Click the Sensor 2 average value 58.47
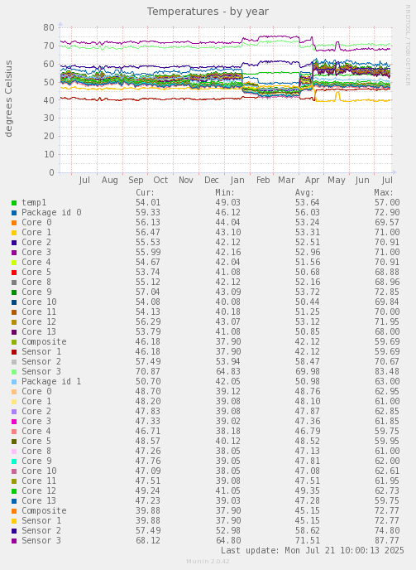The image size is (416, 570). [308, 362]
